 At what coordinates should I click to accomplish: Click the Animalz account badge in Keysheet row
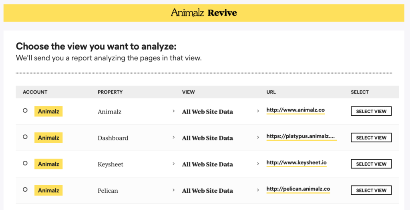click(48, 164)
